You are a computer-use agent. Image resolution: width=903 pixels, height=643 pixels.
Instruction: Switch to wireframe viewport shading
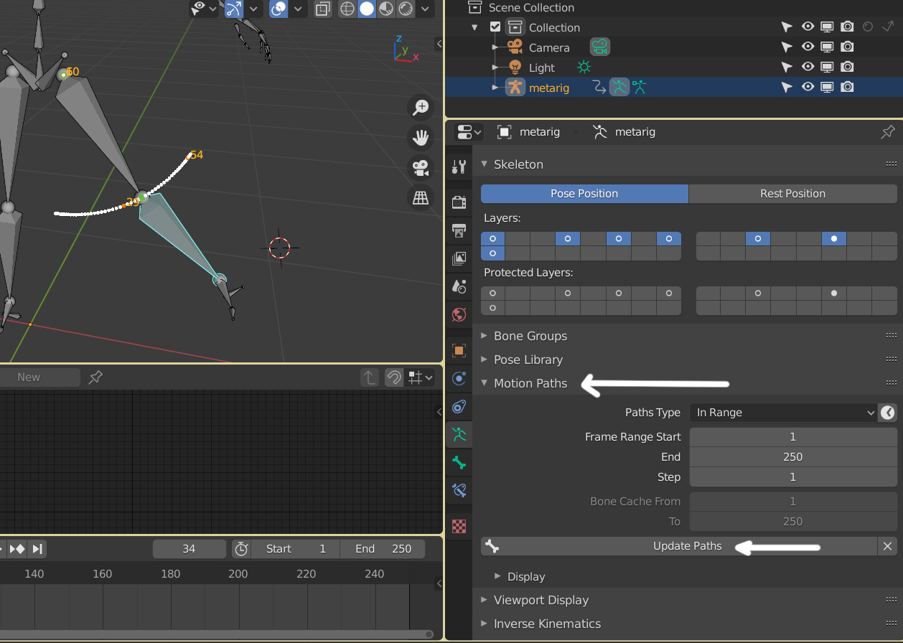[347, 9]
